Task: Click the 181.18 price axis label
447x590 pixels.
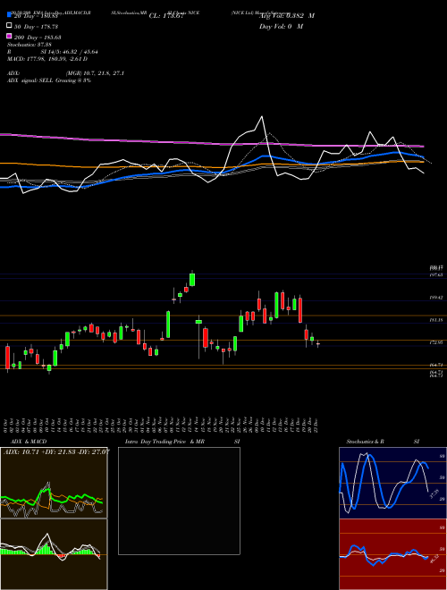Action: [x=436, y=320]
